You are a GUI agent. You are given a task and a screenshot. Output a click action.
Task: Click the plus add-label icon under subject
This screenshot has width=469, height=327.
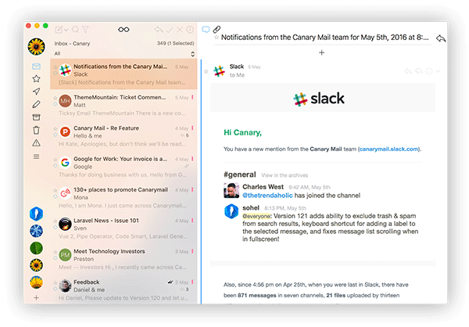[321, 52]
